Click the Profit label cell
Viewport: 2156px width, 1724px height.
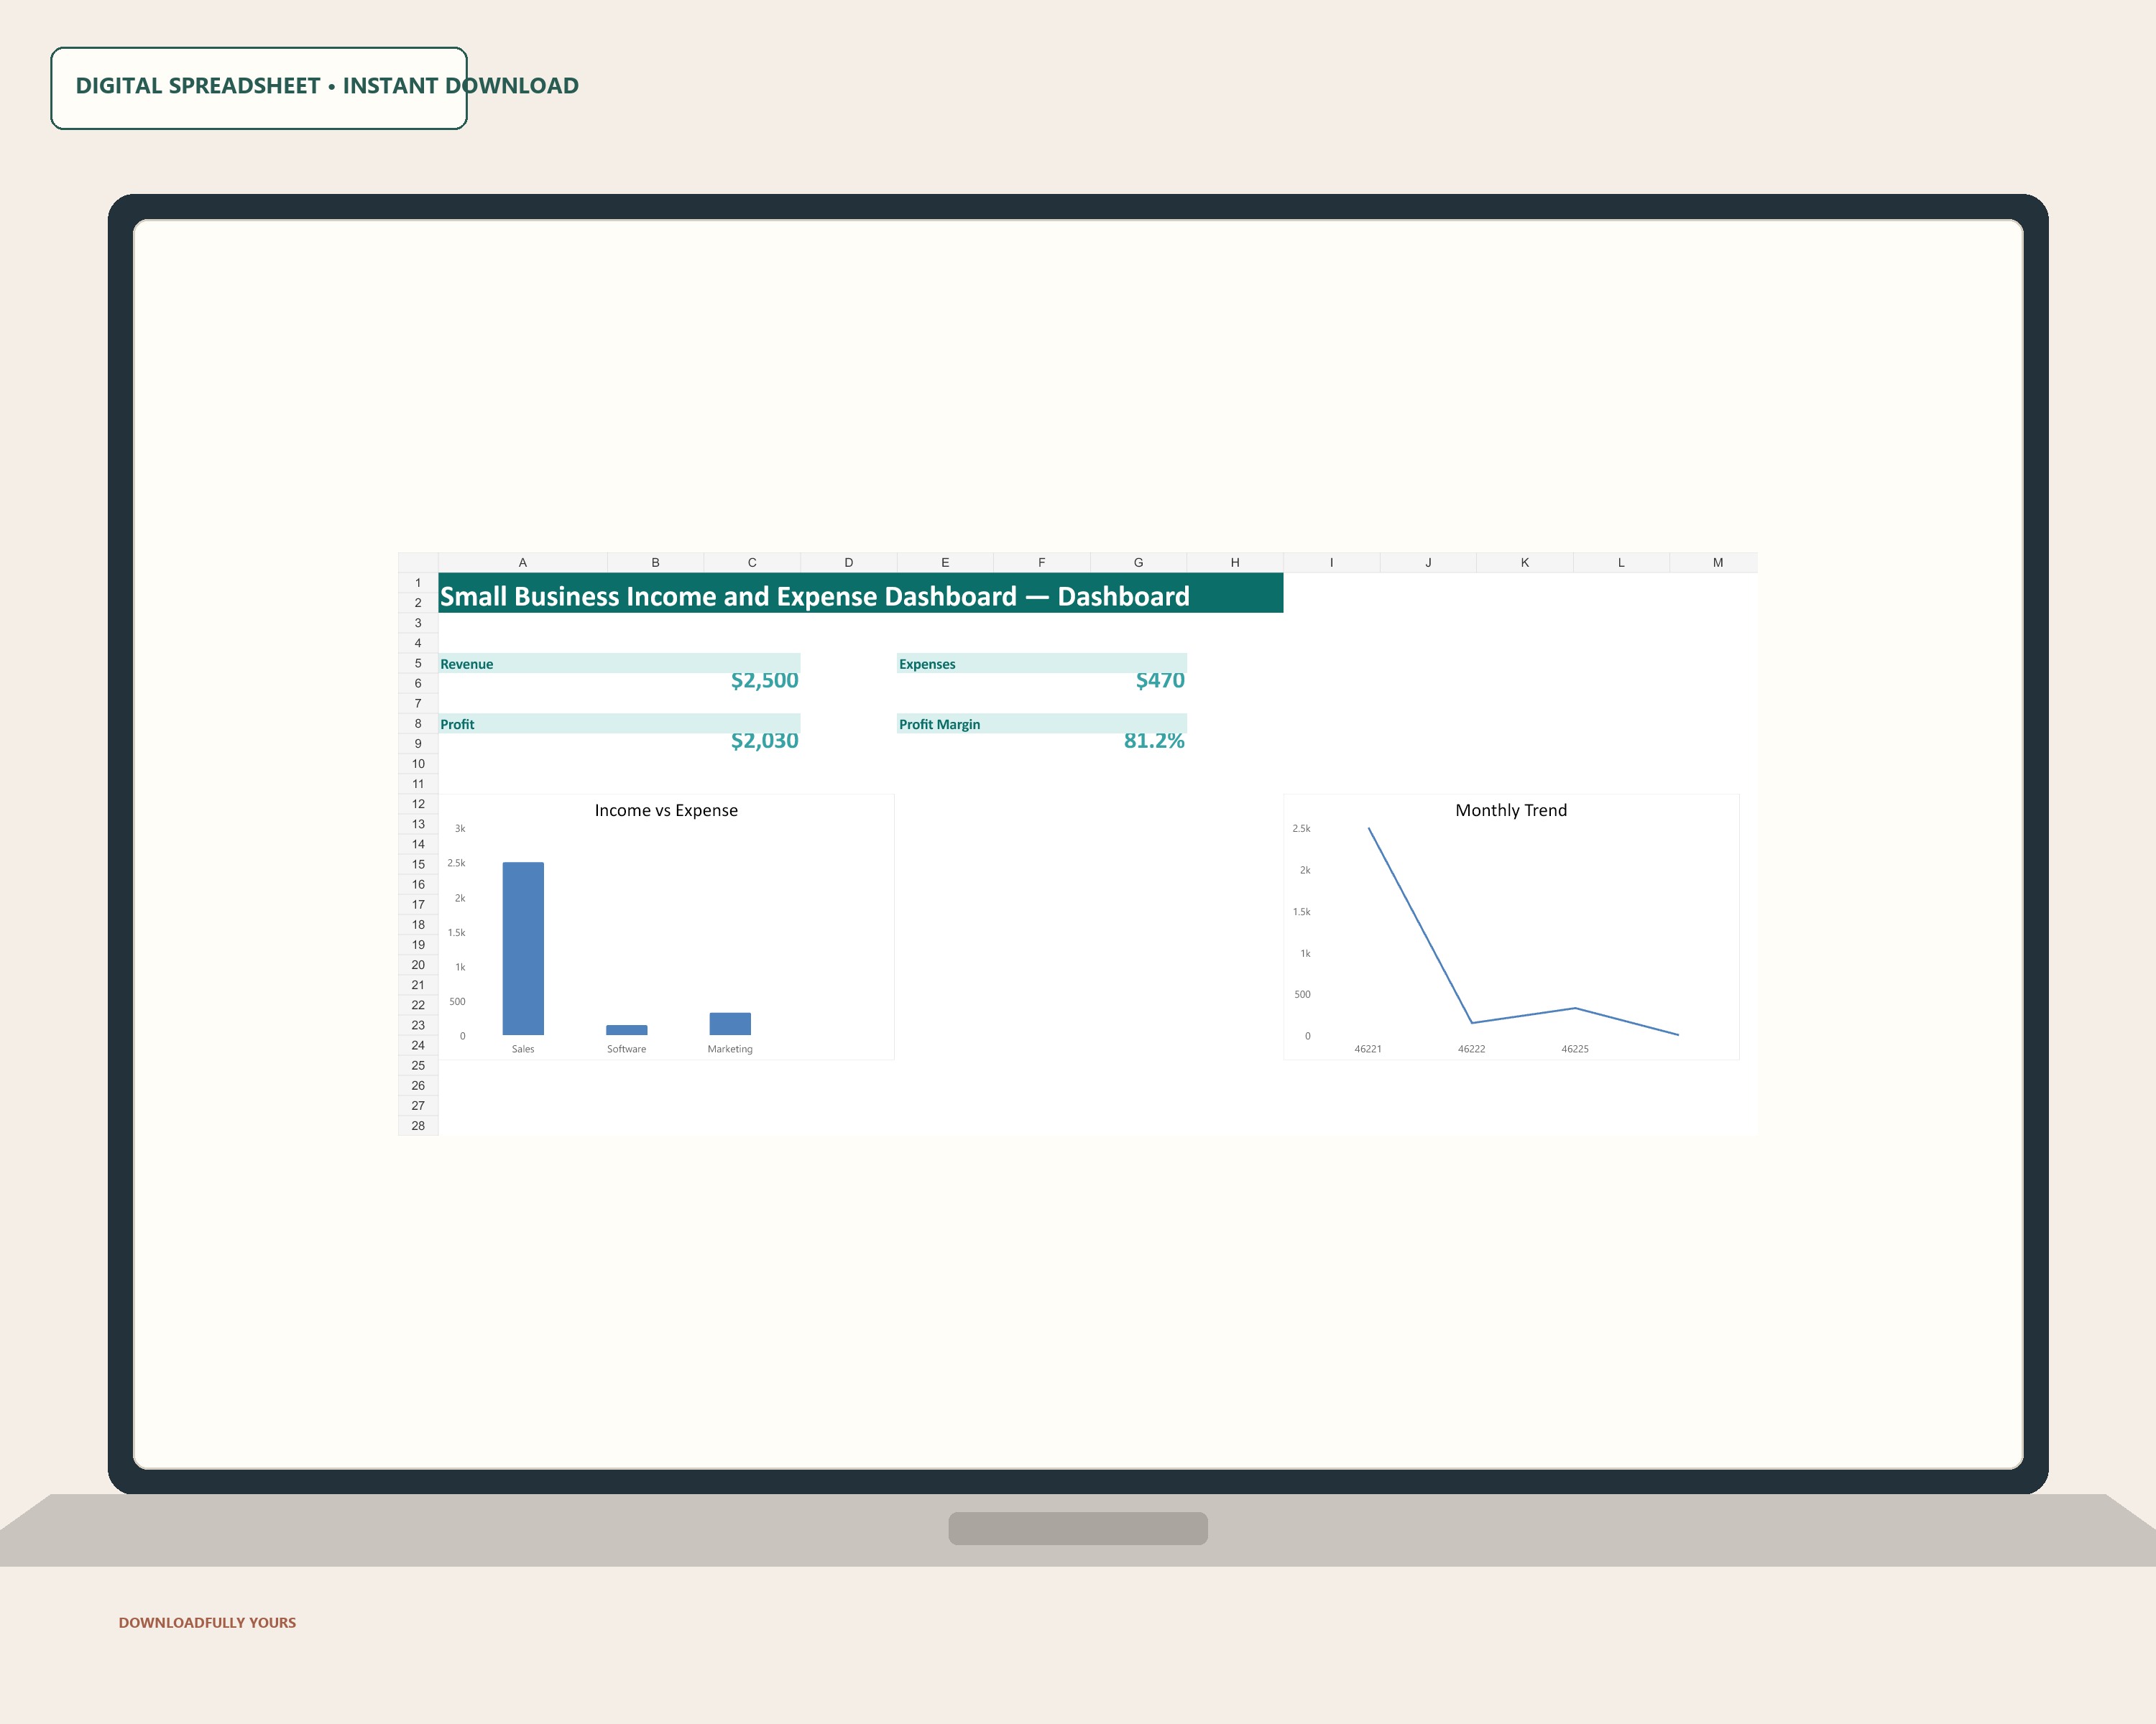(x=619, y=723)
